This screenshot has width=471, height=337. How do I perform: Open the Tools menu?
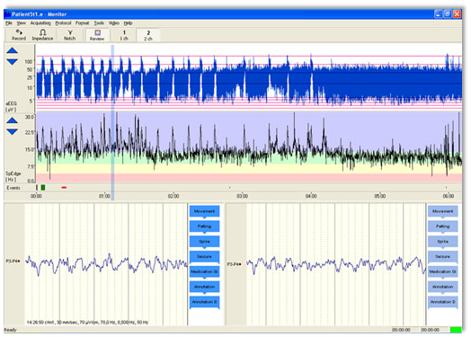pyautogui.click(x=99, y=22)
